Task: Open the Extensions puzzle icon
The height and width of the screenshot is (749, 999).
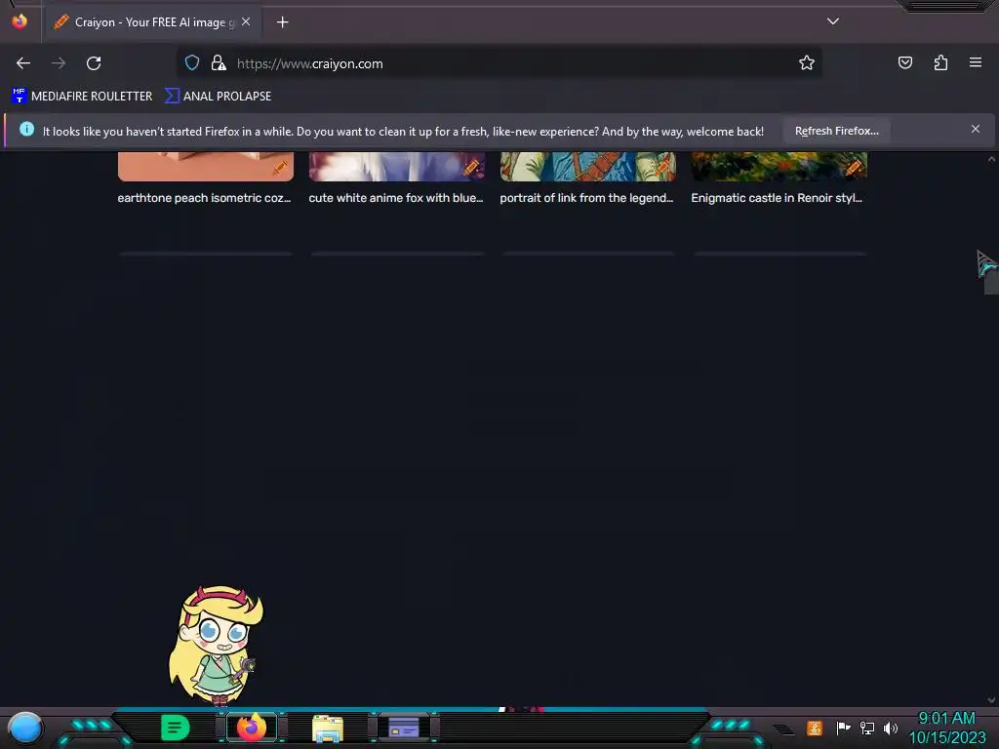Action: click(940, 62)
